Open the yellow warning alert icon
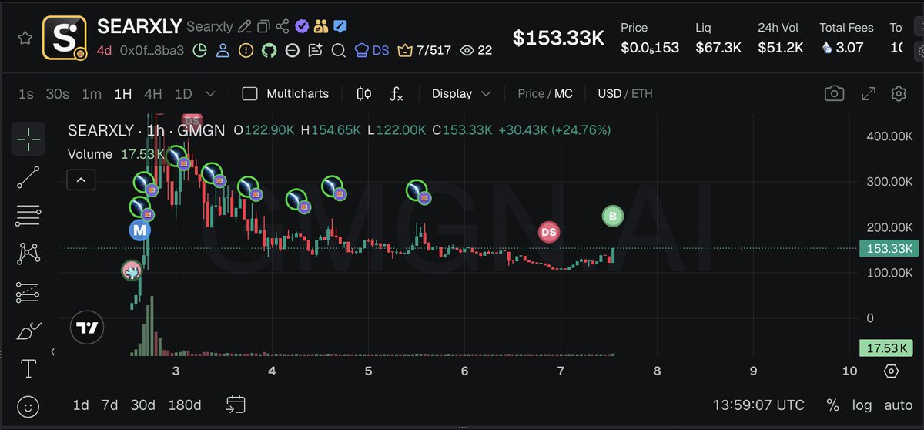924x430 pixels. [x=246, y=51]
